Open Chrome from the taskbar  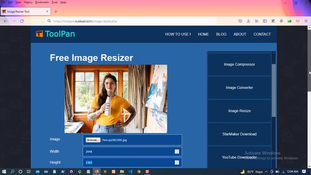(139, 172)
